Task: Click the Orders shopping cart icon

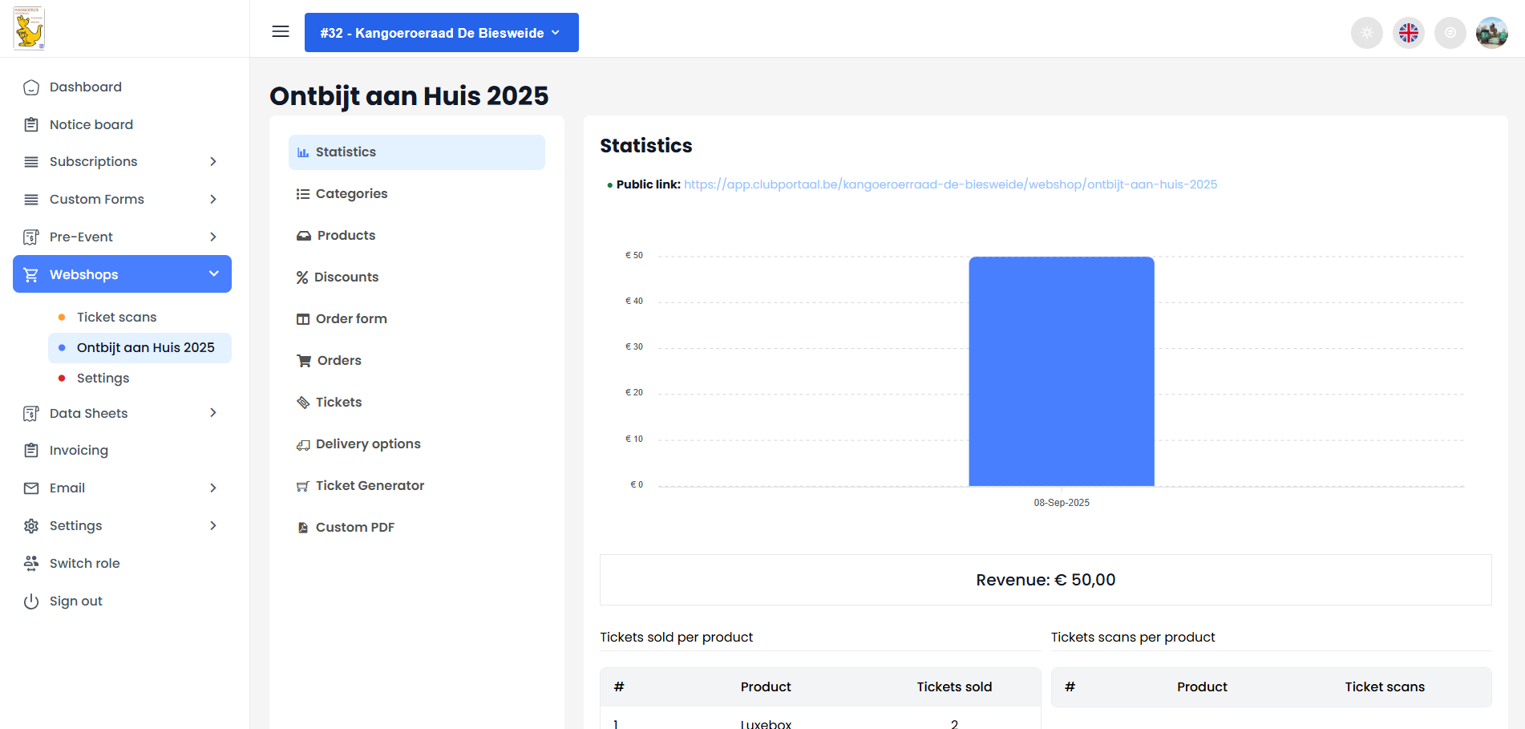Action: click(x=304, y=361)
